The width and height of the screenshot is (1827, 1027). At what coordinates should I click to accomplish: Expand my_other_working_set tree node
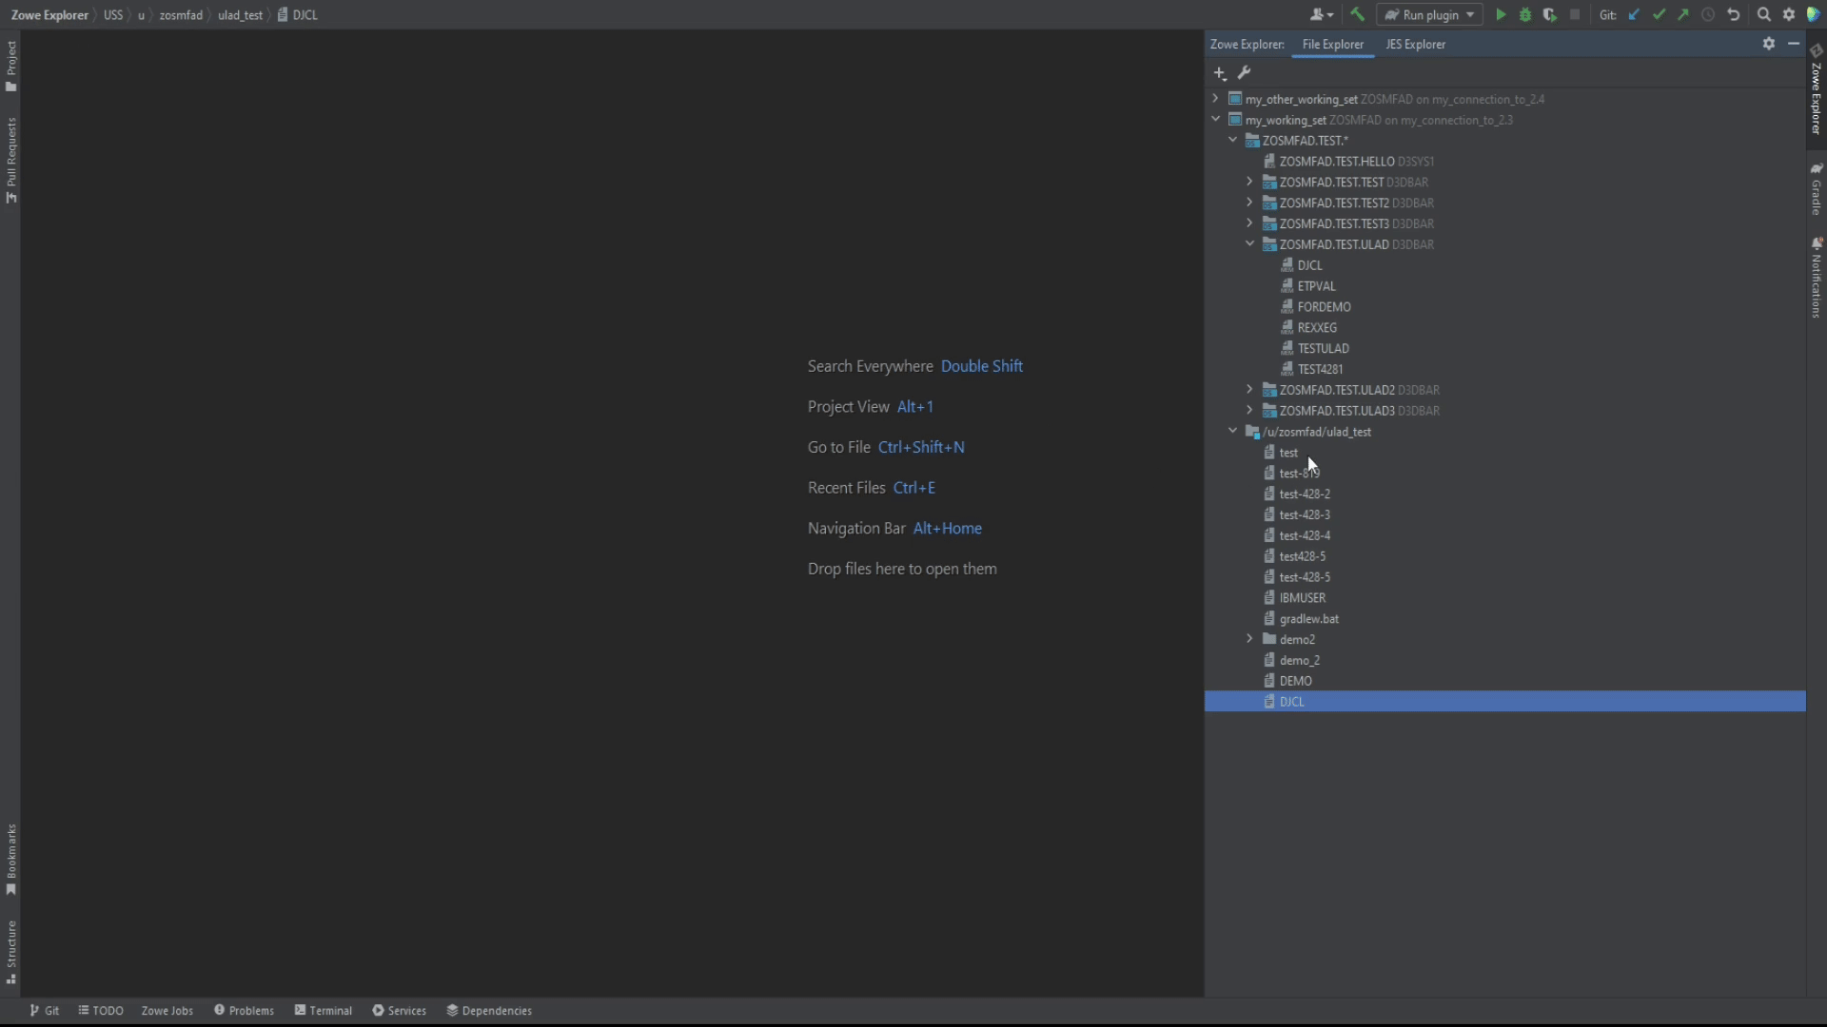1215,99
